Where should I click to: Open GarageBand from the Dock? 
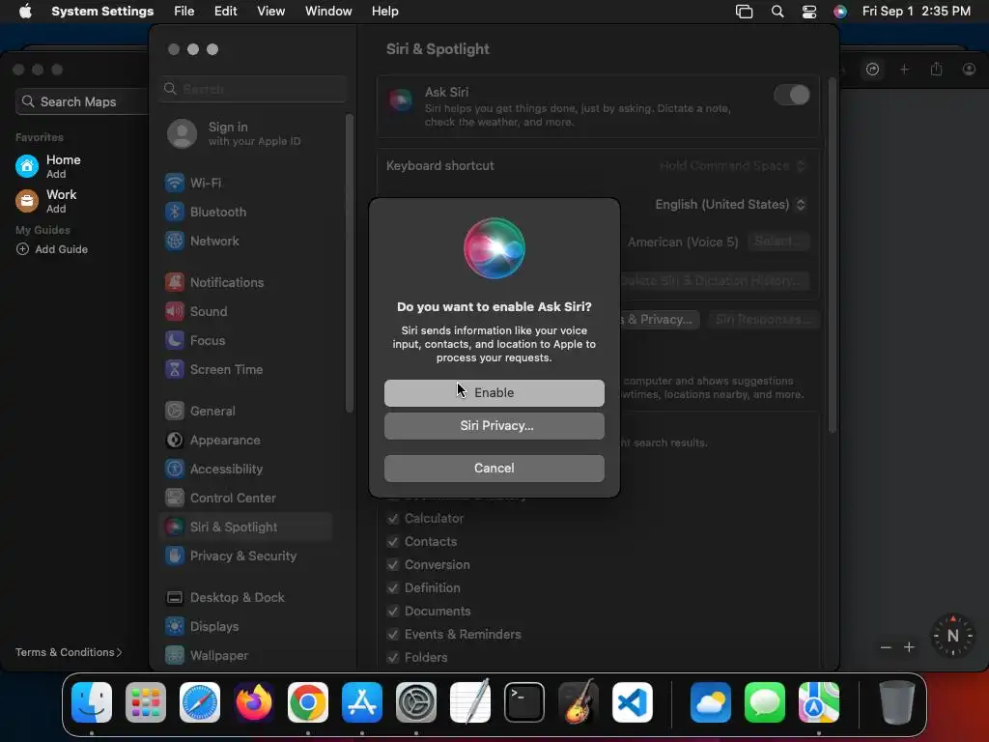coord(579,702)
